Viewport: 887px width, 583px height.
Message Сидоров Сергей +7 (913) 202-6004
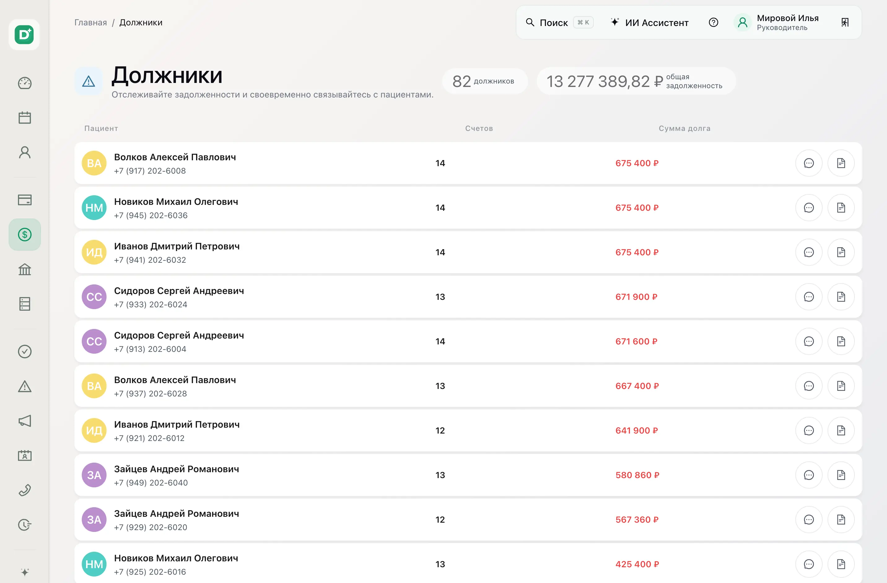point(809,341)
